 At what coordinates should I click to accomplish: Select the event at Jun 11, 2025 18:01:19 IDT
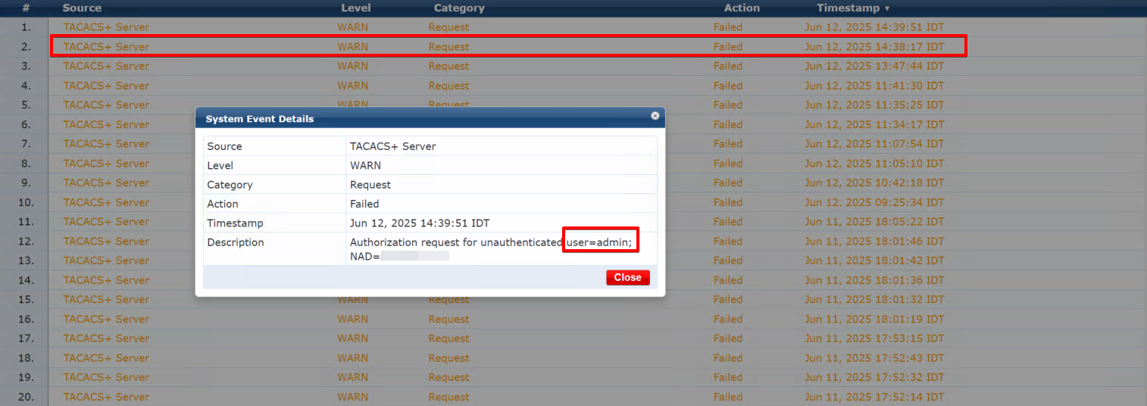tap(573, 319)
